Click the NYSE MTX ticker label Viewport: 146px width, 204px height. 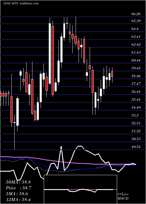click(11, 3)
